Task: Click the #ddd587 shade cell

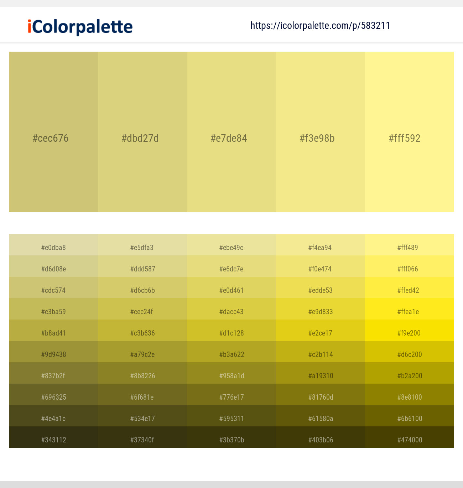Action: (x=142, y=269)
